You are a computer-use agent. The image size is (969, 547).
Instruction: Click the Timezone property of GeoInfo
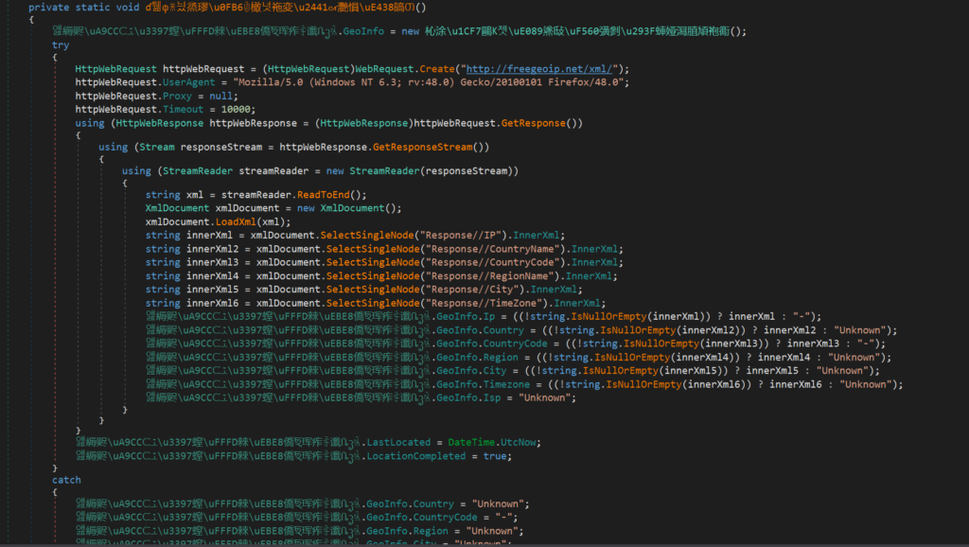click(507, 384)
